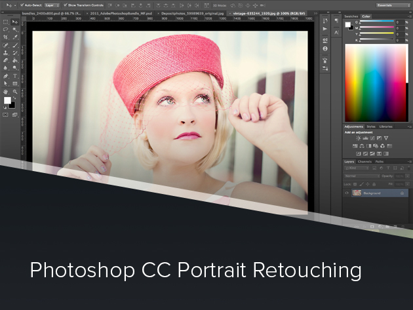
Task: Click the Brightness/Contrast adjustment icon
Action: (x=358, y=138)
